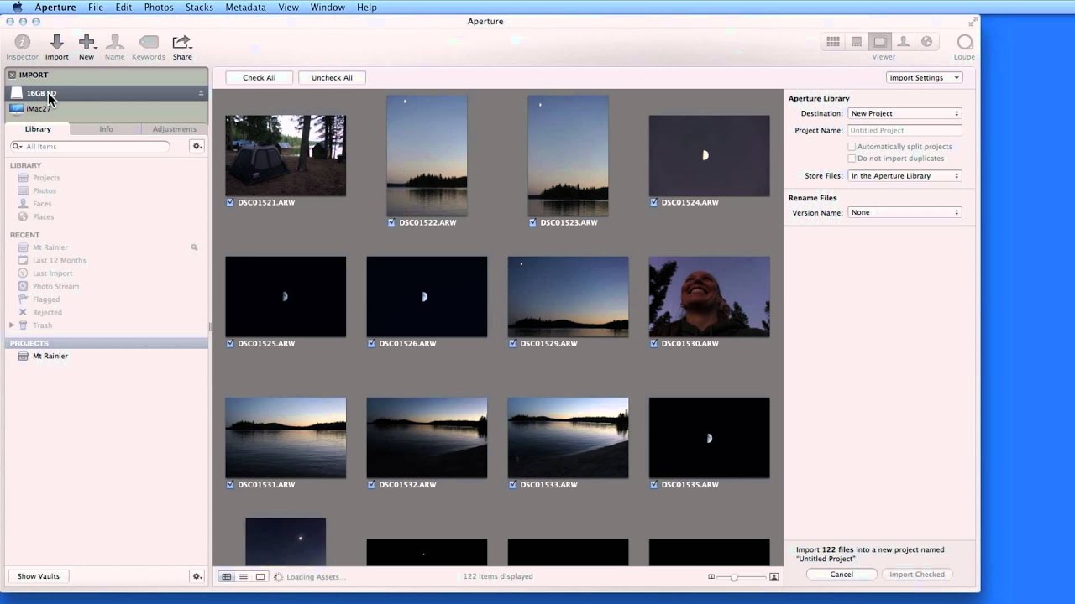Image resolution: width=1075 pixels, height=604 pixels.
Task: Switch to Browser grid view icon
Action: [x=833, y=42]
